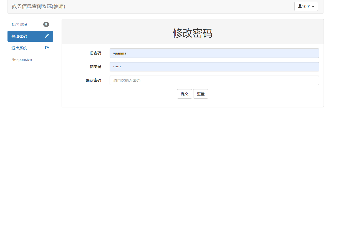Click the 确认密码 confirmation field
The image size is (348, 242).
coord(214,80)
